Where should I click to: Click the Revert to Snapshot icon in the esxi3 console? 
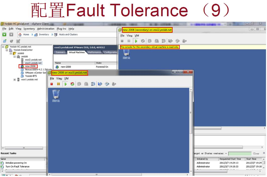86,84
